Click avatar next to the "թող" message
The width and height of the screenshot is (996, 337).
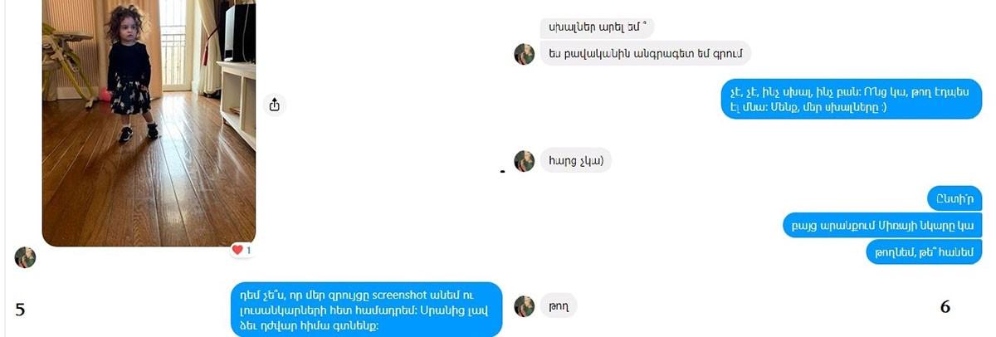[x=525, y=306]
